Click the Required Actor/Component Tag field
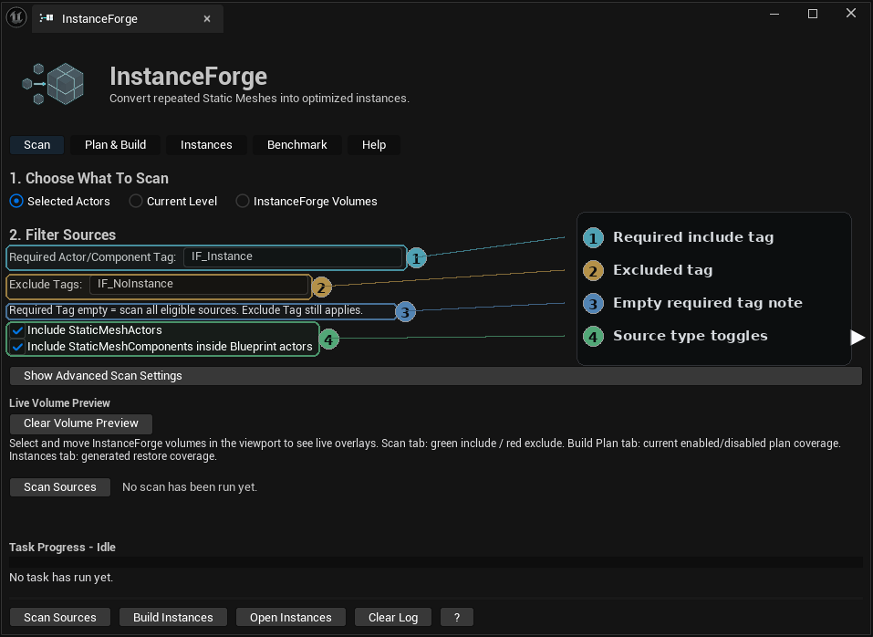873x637 pixels. point(292,256)
